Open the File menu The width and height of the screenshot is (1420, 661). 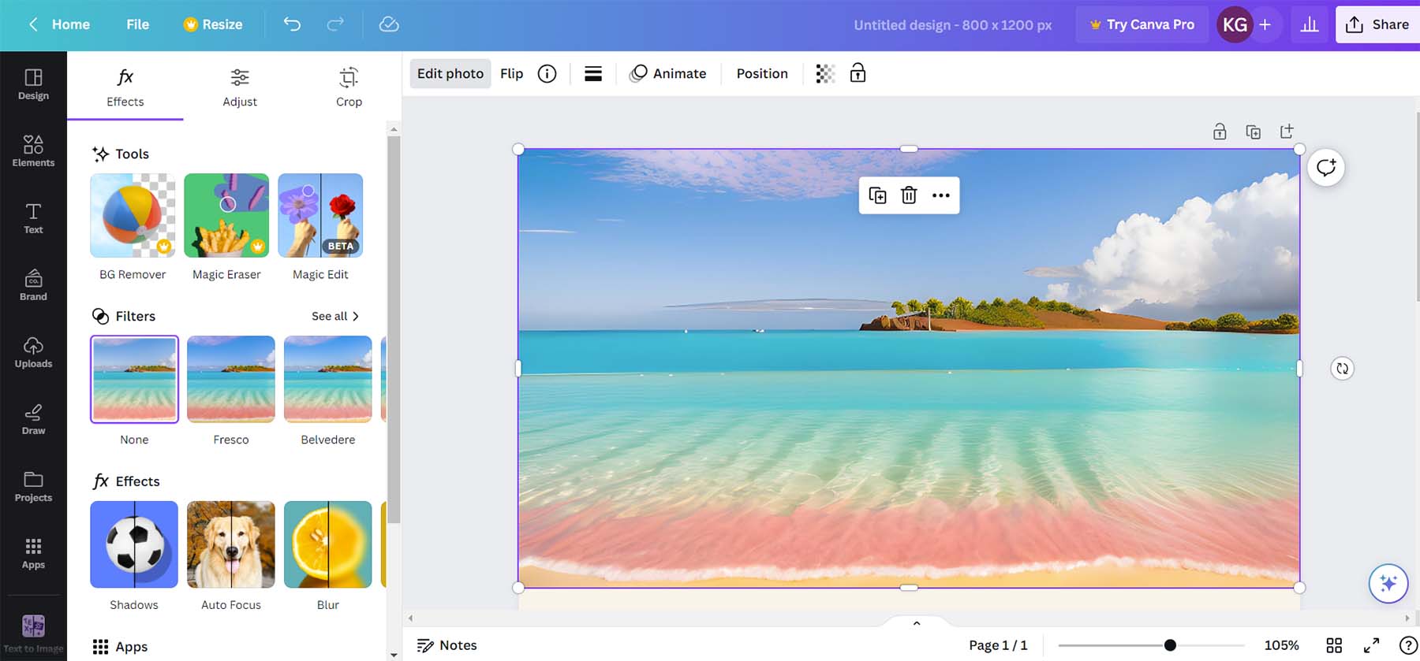[137, 24]
